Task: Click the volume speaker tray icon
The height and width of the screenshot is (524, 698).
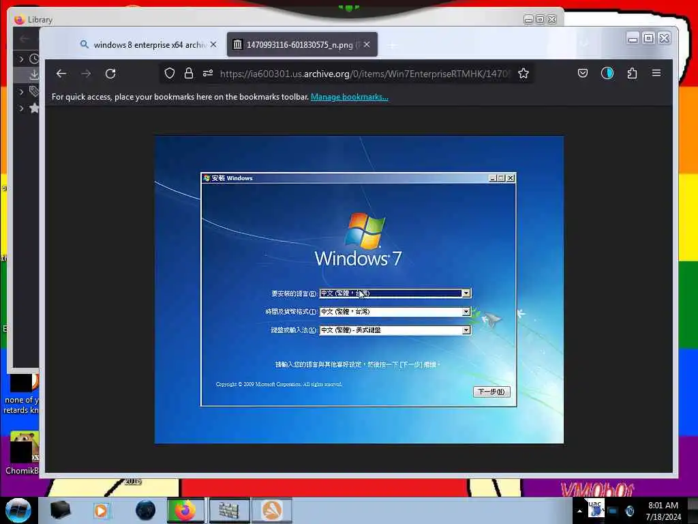Action: click(629, 511)
